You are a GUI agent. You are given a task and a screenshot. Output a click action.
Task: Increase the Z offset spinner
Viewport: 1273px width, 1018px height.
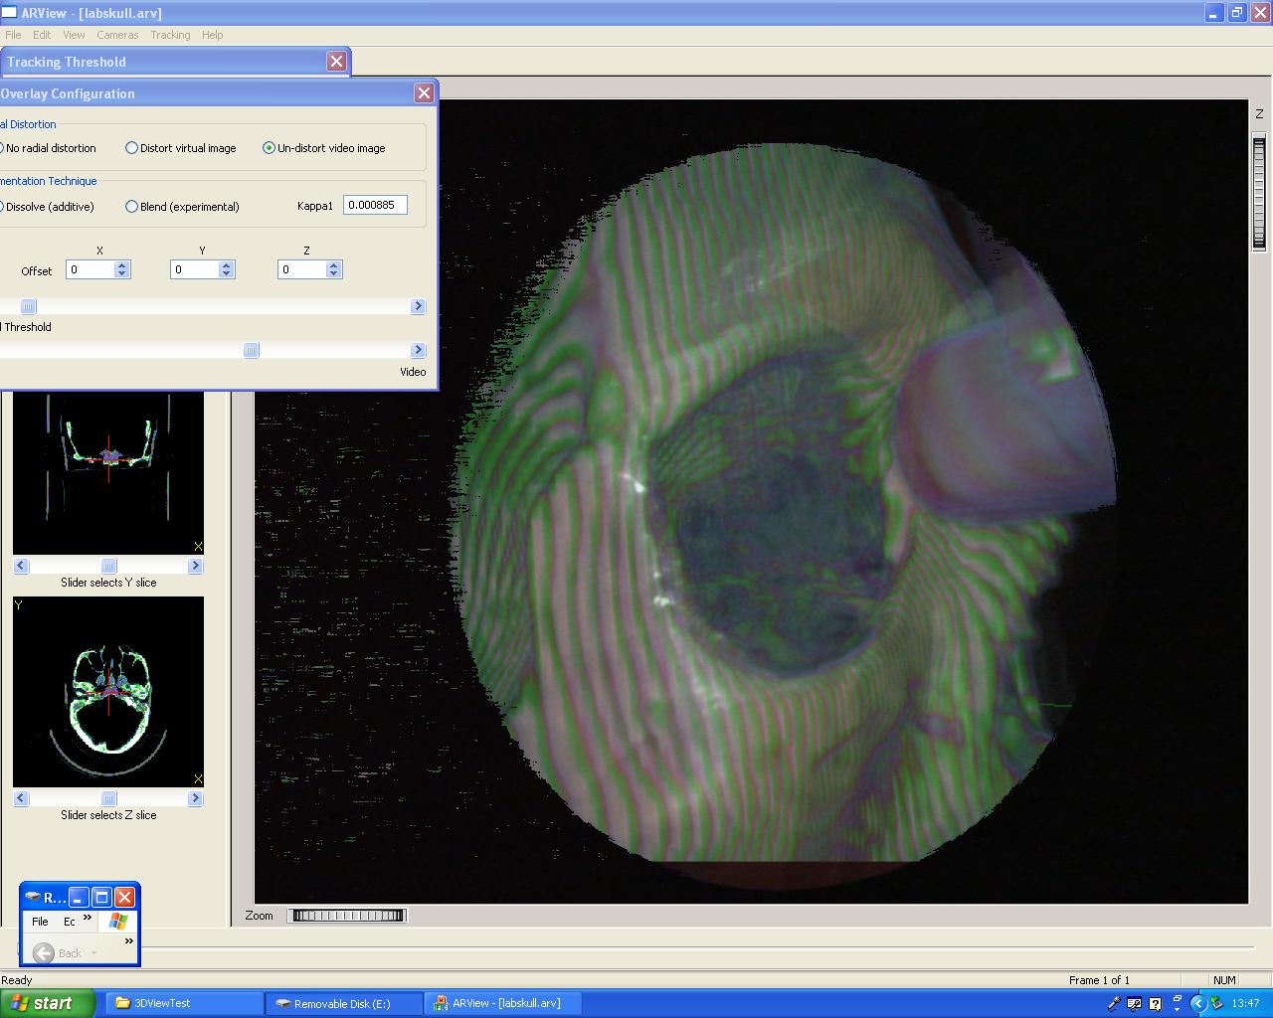coord(334,265)
